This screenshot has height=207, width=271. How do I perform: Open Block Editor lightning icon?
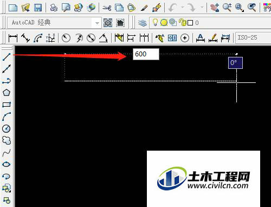click(x=157, y=8)
